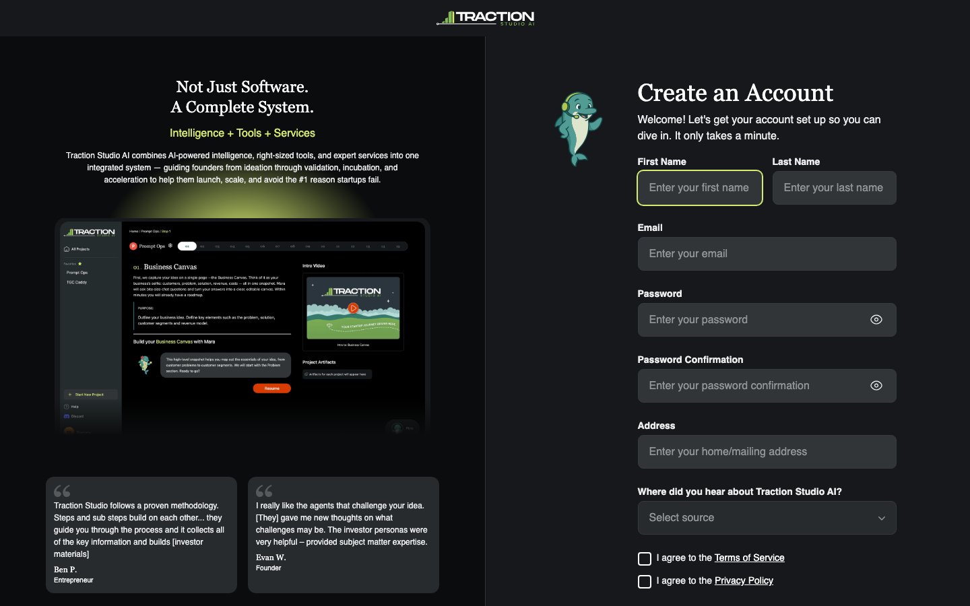Click into the Password field

tap(767, 320)
